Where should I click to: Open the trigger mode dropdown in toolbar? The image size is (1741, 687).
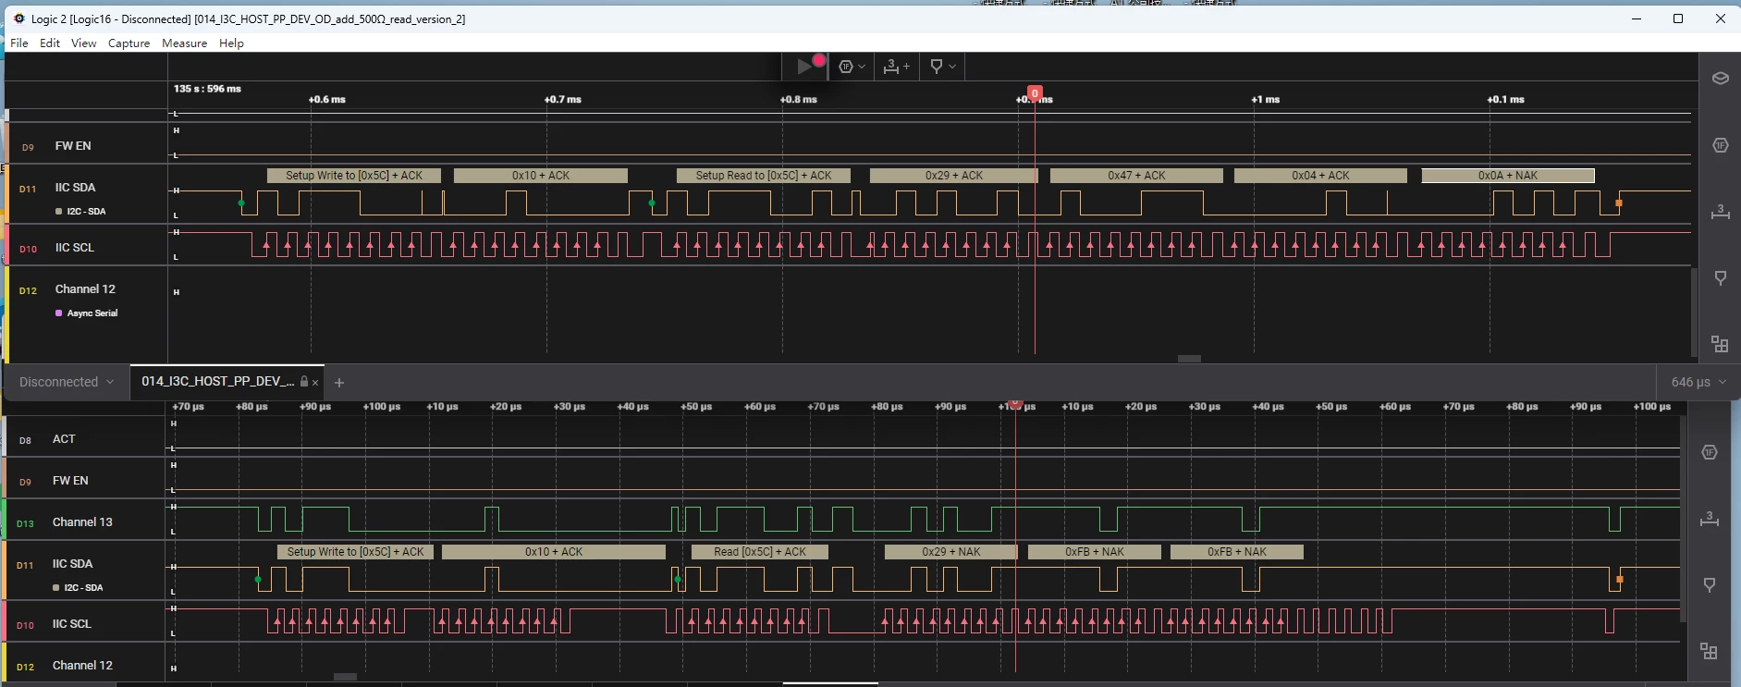[852, 67]
